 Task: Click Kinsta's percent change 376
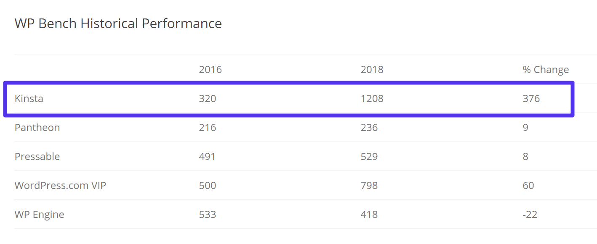pyautogui.click(x=531, y=99)
